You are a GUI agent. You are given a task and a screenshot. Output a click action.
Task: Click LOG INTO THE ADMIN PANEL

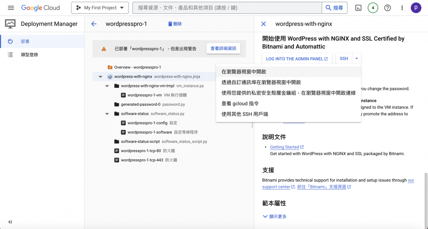point(297,59)
